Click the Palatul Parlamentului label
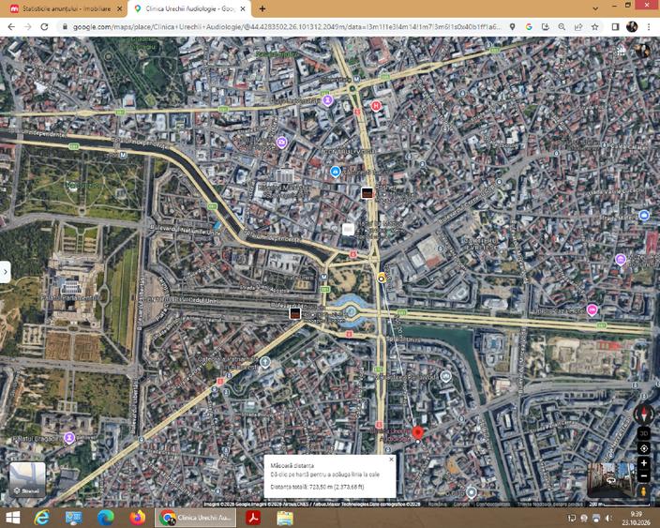The width and height of the screenshot is (660, 528). coord(70,298)
